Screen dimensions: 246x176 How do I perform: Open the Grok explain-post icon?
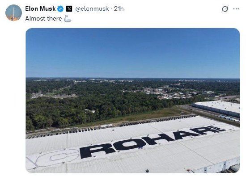(x=225, y=9)
